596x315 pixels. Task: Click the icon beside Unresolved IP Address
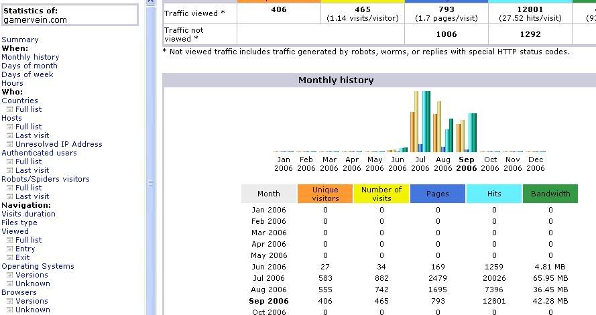[x=10, y=144]
